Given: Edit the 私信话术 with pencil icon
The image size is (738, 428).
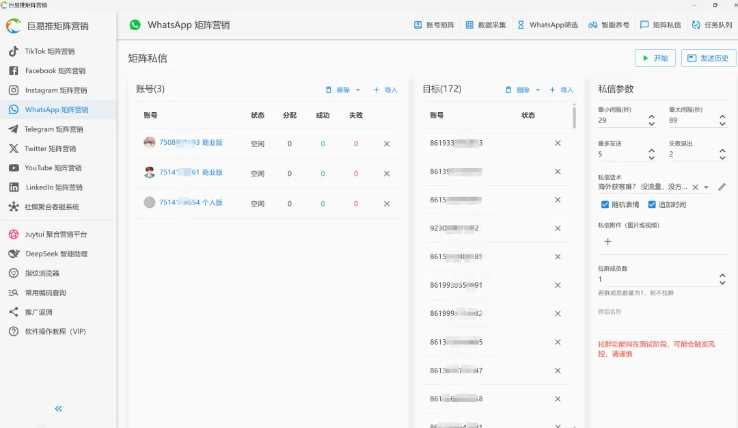Looking at the screenshot, I should (x=722, y=187).
